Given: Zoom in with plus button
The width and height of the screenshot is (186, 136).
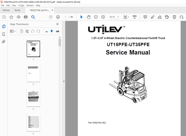Looking at the screenshot, I should tap(103, 17).
